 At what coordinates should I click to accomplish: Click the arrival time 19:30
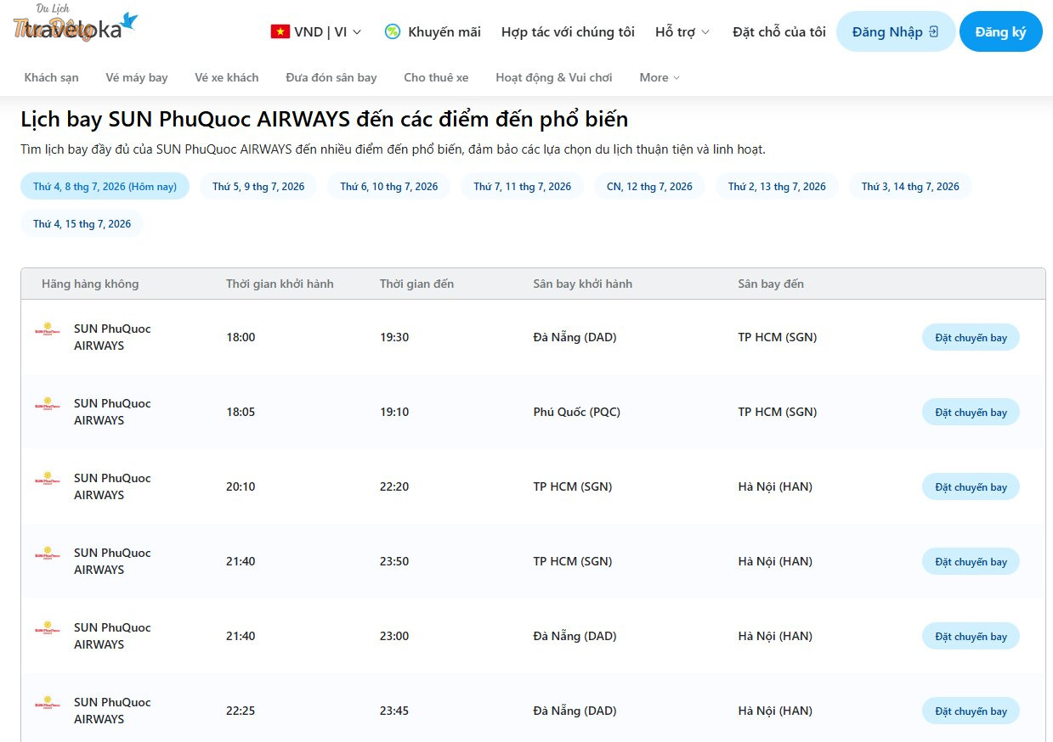pos(394,337)
